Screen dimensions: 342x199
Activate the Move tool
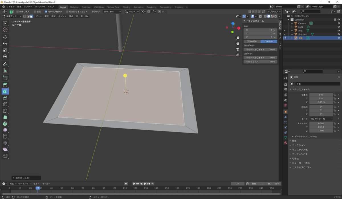pos(5,37)
